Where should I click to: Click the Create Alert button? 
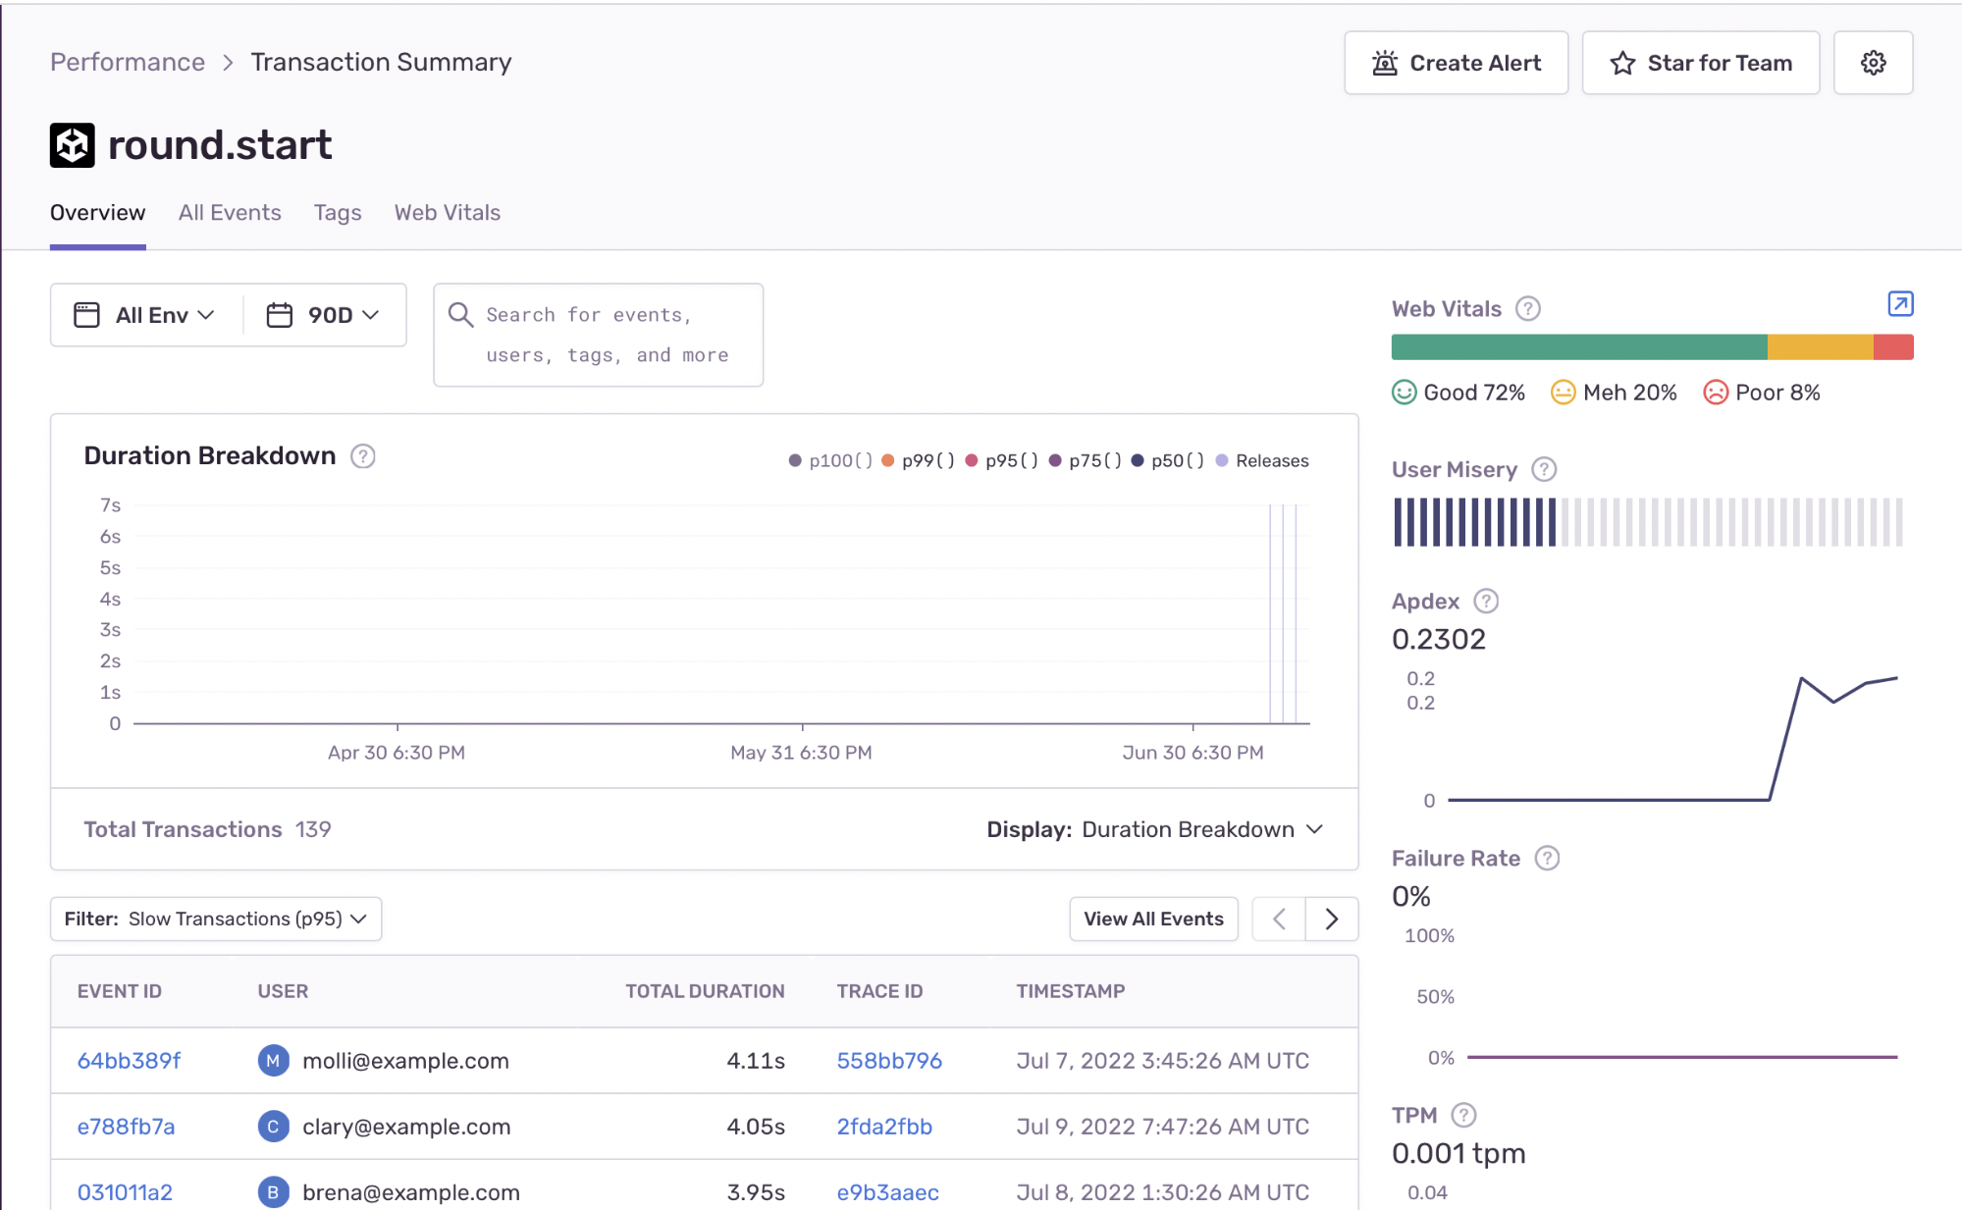1456,63
